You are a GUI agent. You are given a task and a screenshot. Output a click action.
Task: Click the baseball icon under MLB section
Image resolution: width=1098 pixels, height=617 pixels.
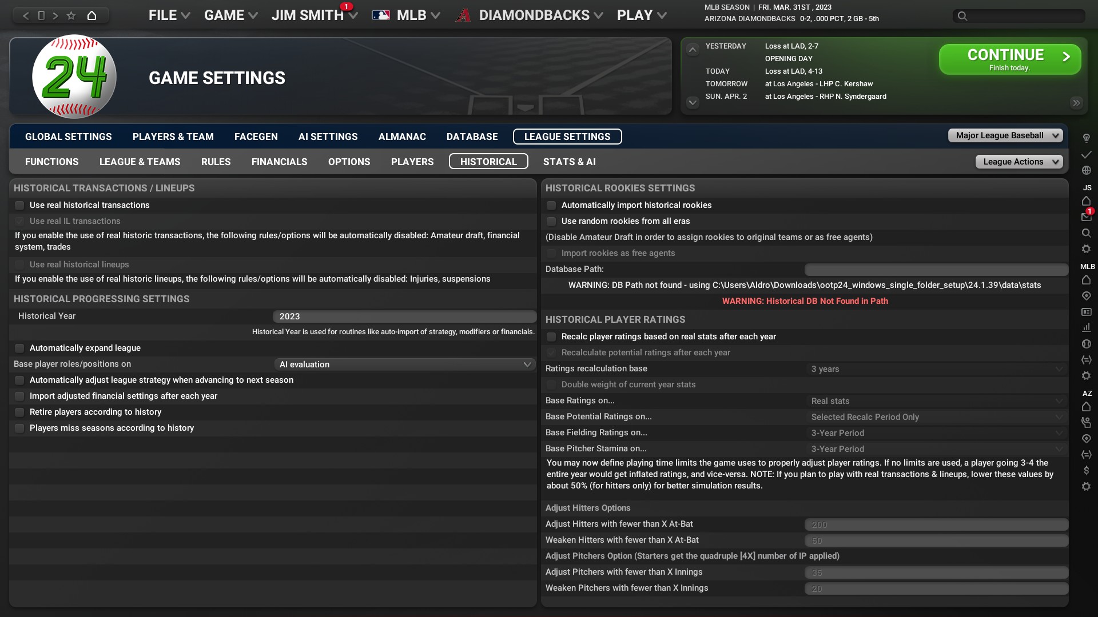coord(1086,344)
